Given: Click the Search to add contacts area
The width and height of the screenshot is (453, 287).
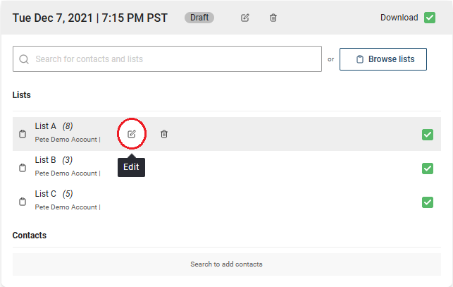Looking at the screenshot, I should click(x=227, y=264).
